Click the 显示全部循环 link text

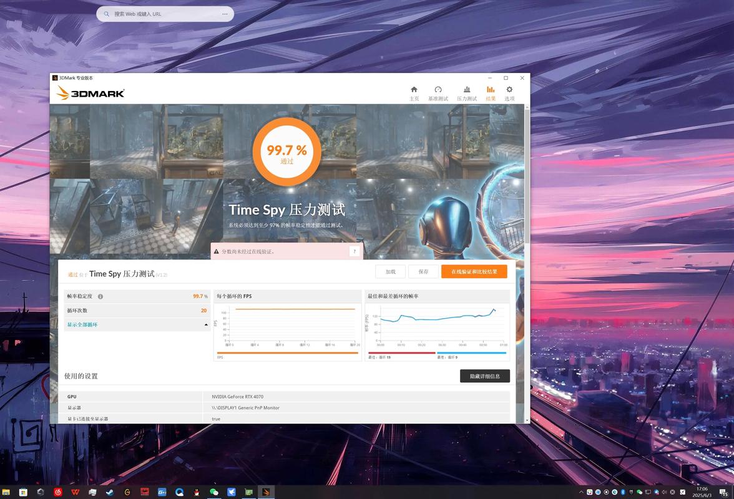[82, 325]
